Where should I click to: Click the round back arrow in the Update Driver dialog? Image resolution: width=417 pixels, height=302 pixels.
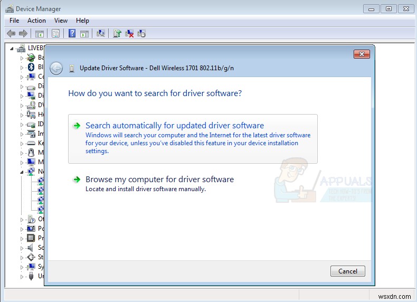(56, 69)
